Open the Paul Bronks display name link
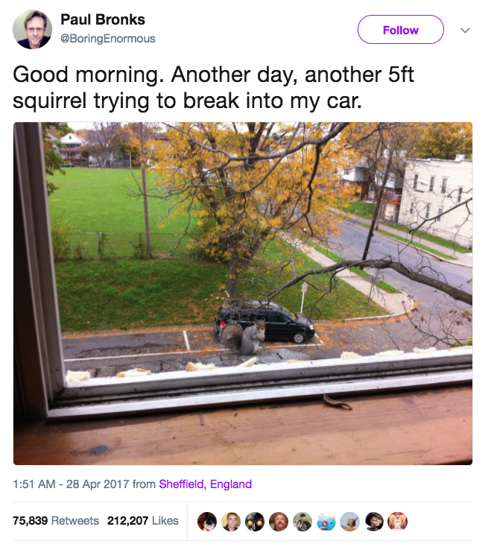Screen dimensions: 491x550 103,19
